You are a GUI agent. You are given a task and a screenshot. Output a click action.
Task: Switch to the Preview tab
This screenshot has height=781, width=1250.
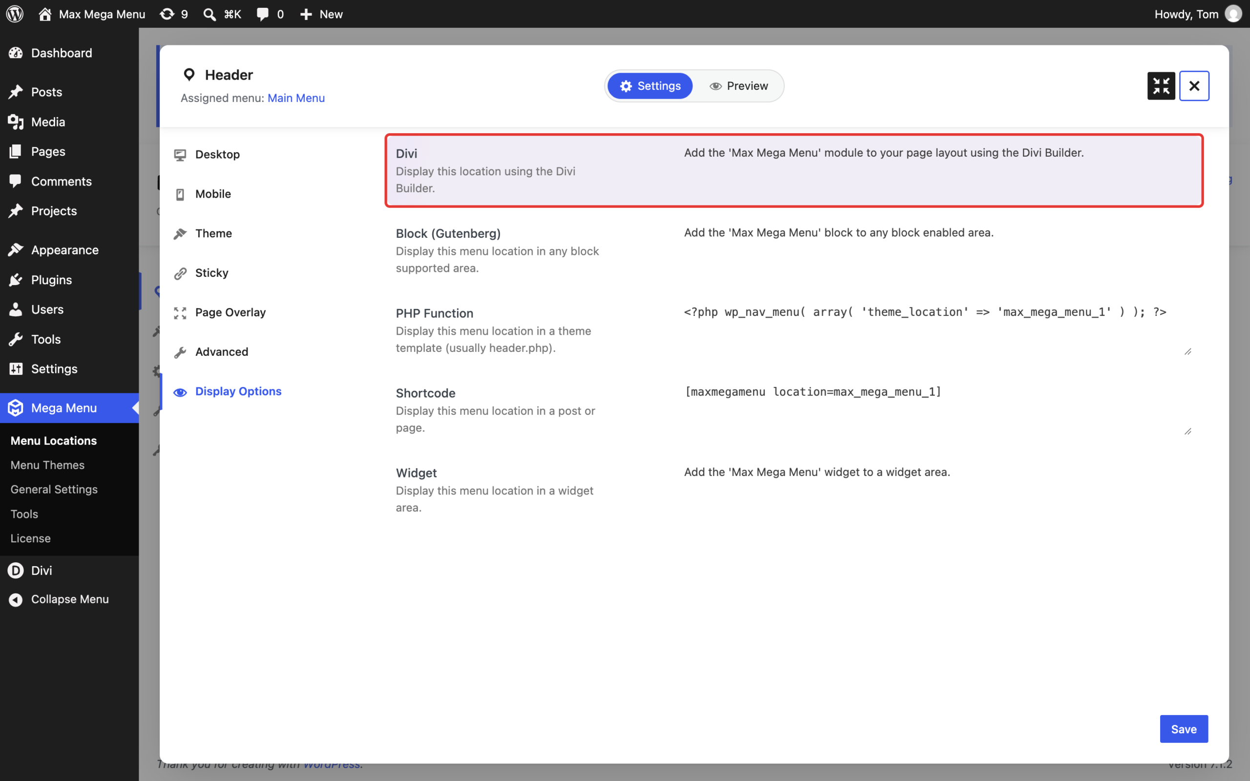[x=739, y=86]
